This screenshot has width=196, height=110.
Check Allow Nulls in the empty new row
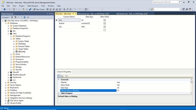[105, 30]
